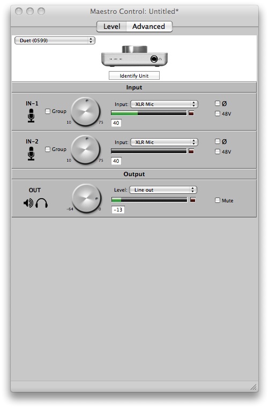Click the IN-1 gain knob
269x408 pixels.
tap(85, 112)
